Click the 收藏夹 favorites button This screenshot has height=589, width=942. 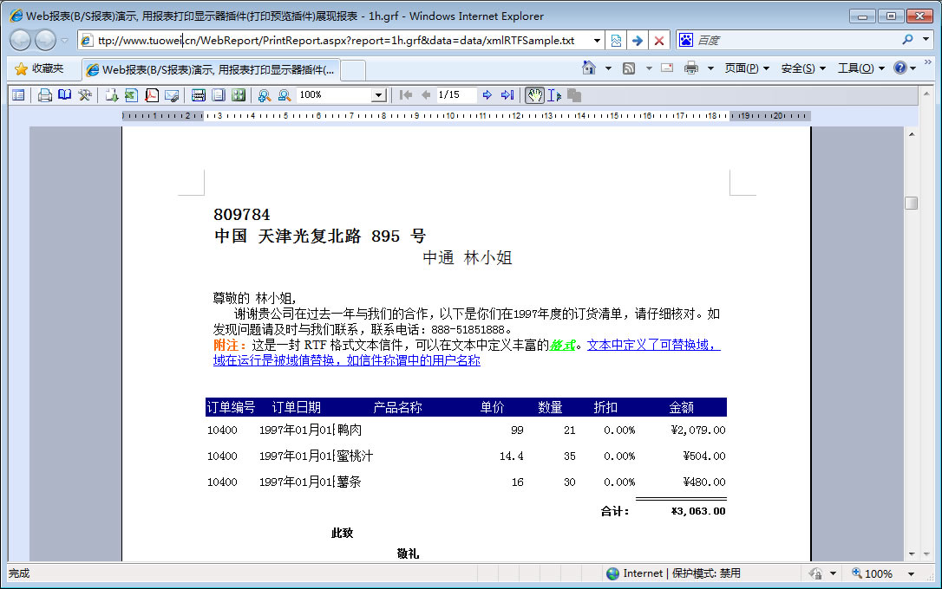pyautogui.click(x=39, y=68)
